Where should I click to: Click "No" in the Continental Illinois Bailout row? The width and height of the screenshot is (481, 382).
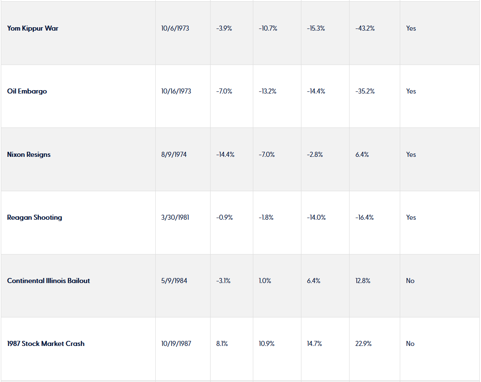pyautogui.click(x=410, y=281)
